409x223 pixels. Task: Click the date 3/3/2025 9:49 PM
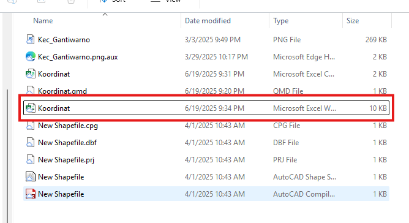[212, 40]
